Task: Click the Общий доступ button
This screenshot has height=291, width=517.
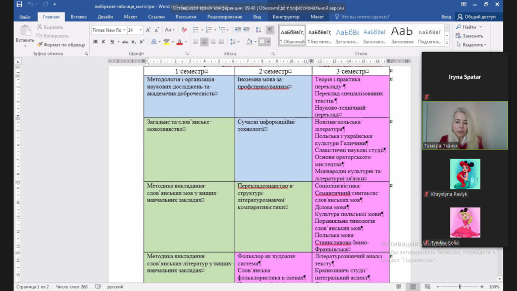Action: click(x=477, y=17)
